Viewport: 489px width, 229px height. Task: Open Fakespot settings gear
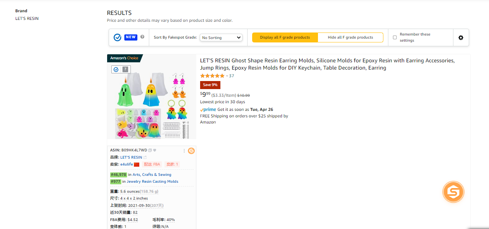tap(461, 37)
